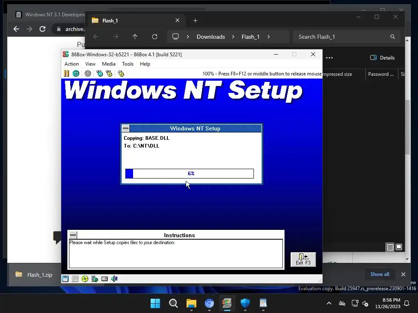418x313 pixels.
Task: Click hard disk icon in 86Box status bar
Action: coord(104,279)
